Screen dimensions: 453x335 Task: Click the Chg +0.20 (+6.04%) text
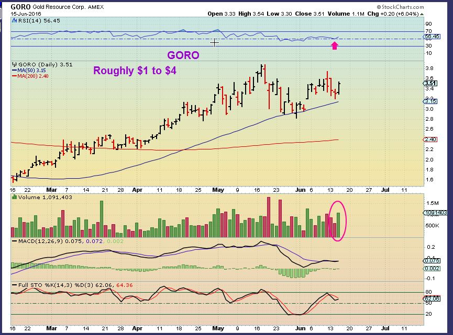(x=393, y=14)
